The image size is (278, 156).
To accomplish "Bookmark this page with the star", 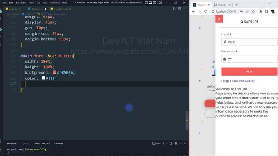I will pyautogui.click(x=253, y=12).
